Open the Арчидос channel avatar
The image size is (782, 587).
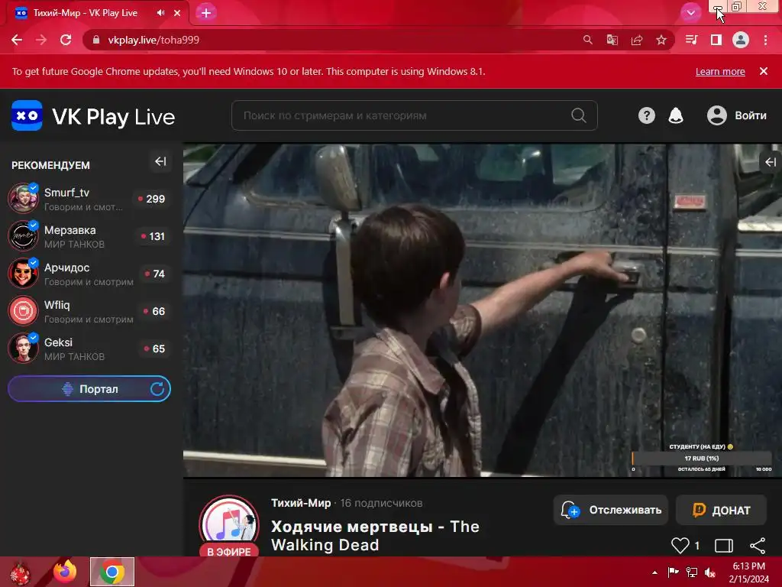24,273
